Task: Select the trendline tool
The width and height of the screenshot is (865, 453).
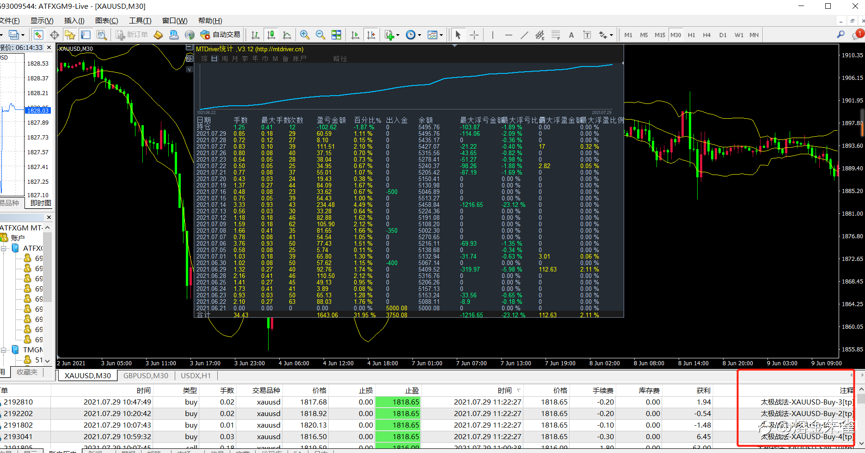Action: [x=524, y=35]
